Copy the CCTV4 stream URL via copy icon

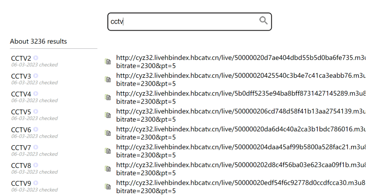108,97
